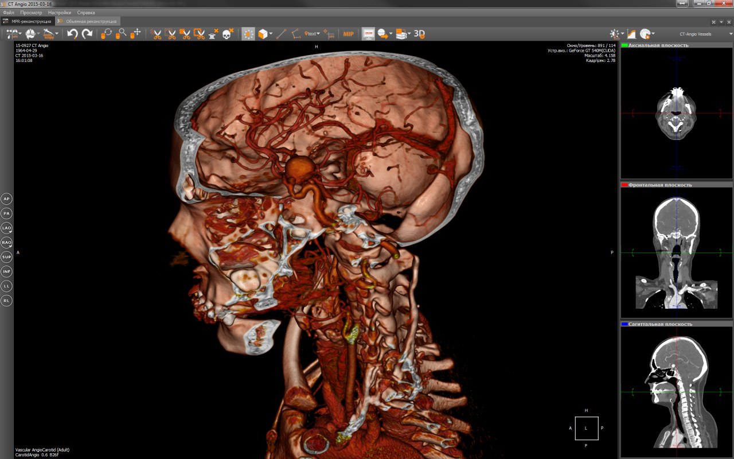
Task: Select the LL lateral view button
Action: (x=7, y=286)
